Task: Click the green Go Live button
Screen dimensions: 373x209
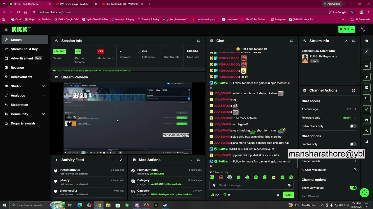Action: coord(347,29)
